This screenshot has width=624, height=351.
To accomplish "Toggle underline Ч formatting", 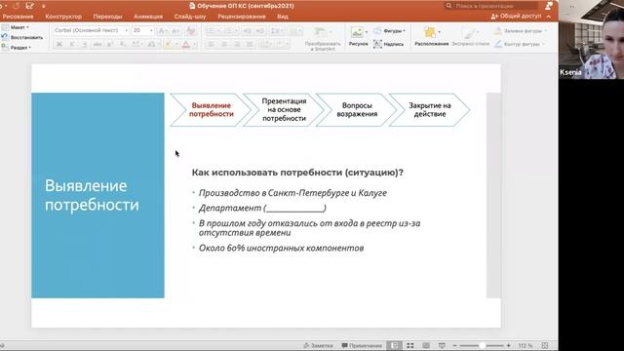I will pyautogui.click(x=85, y=44).
